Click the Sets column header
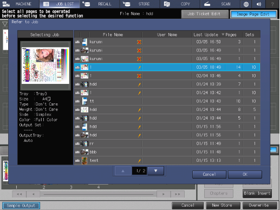The height and width of the screenshot is (210, 280). coord(251,35)
